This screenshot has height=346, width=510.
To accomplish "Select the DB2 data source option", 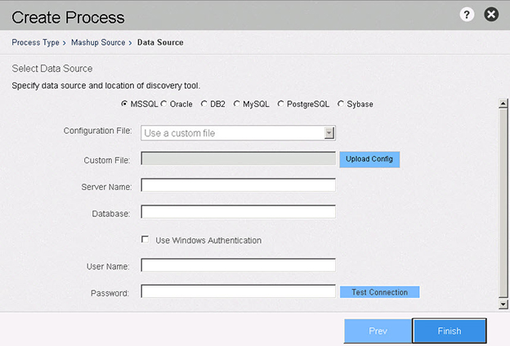I will 204,104.
